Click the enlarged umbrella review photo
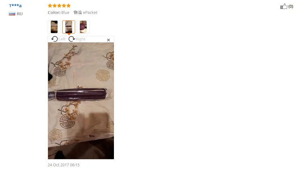Viewport: 303px width, 170px height. tap(81, 101)
